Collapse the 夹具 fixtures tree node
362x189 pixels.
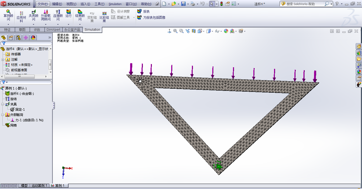point(3,104)
